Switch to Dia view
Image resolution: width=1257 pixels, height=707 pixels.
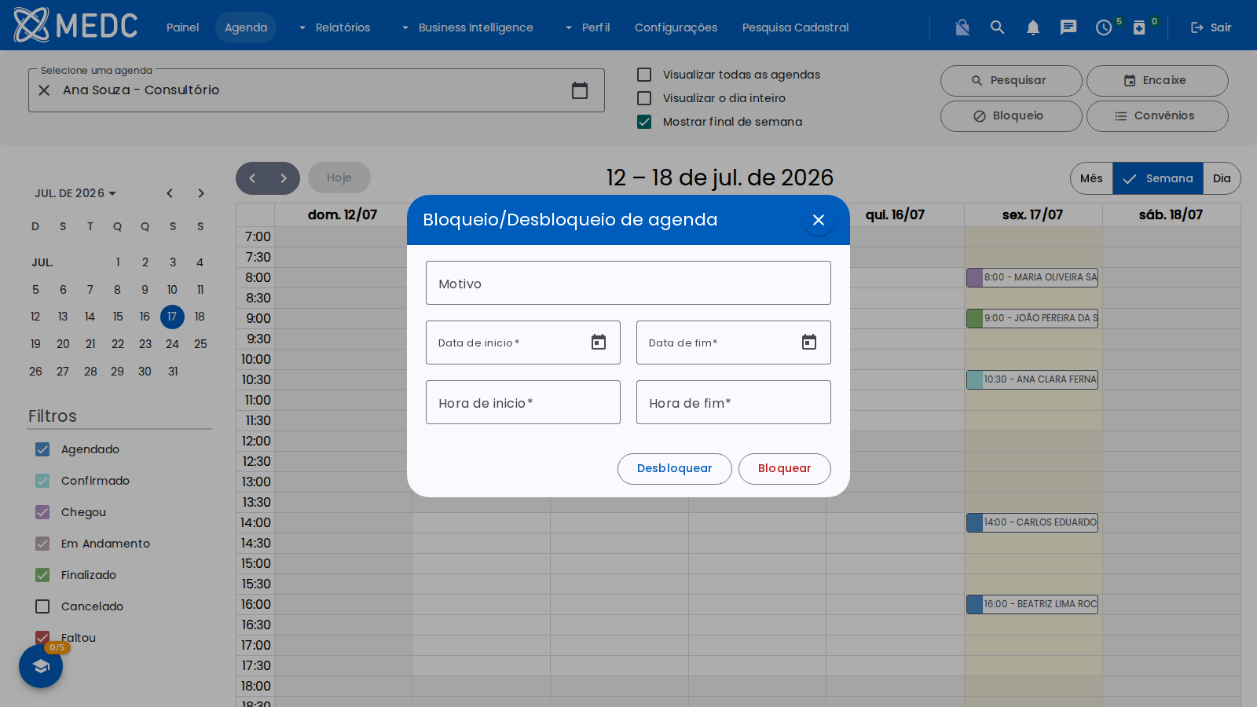tap(1222, 178)
